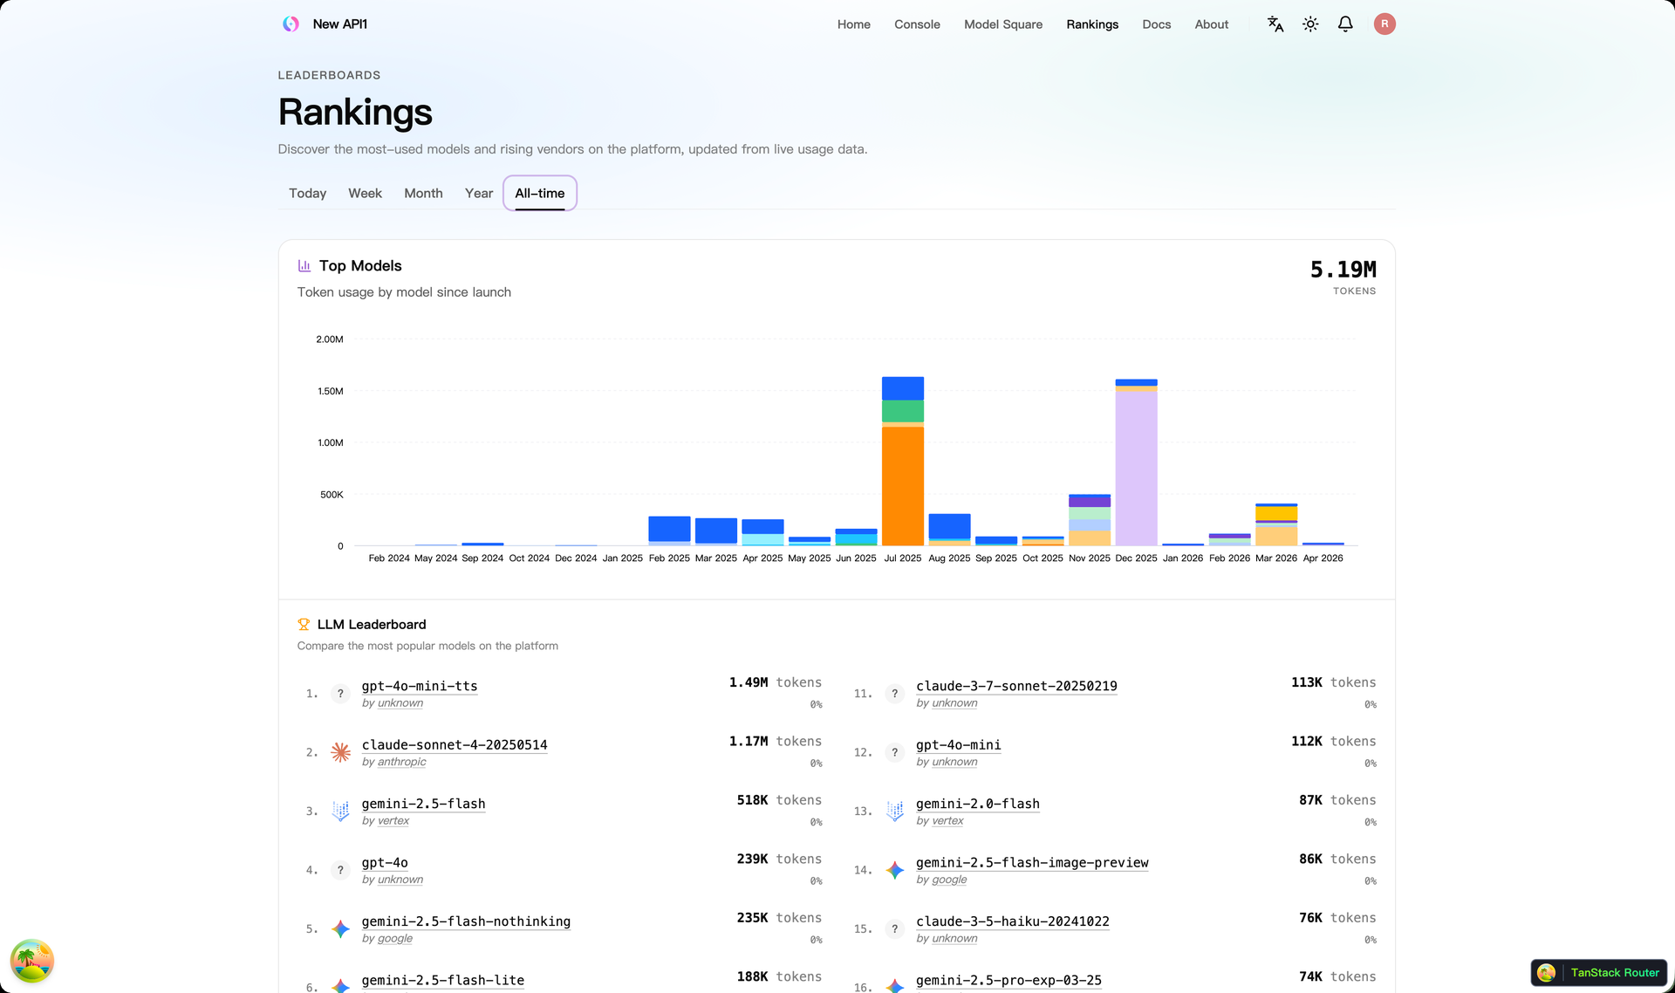Image resolution: width=1675 pixels, height=993 pixels.
Task: Click the New API1 brand name
Action: tap(340, 24)
